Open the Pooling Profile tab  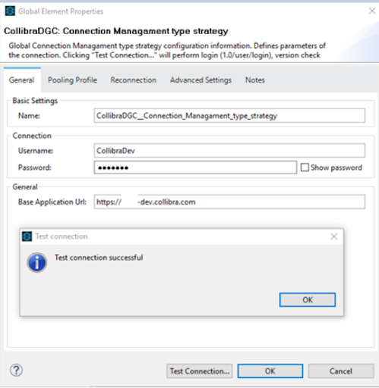pyautogui.click(x=72, y=80)
